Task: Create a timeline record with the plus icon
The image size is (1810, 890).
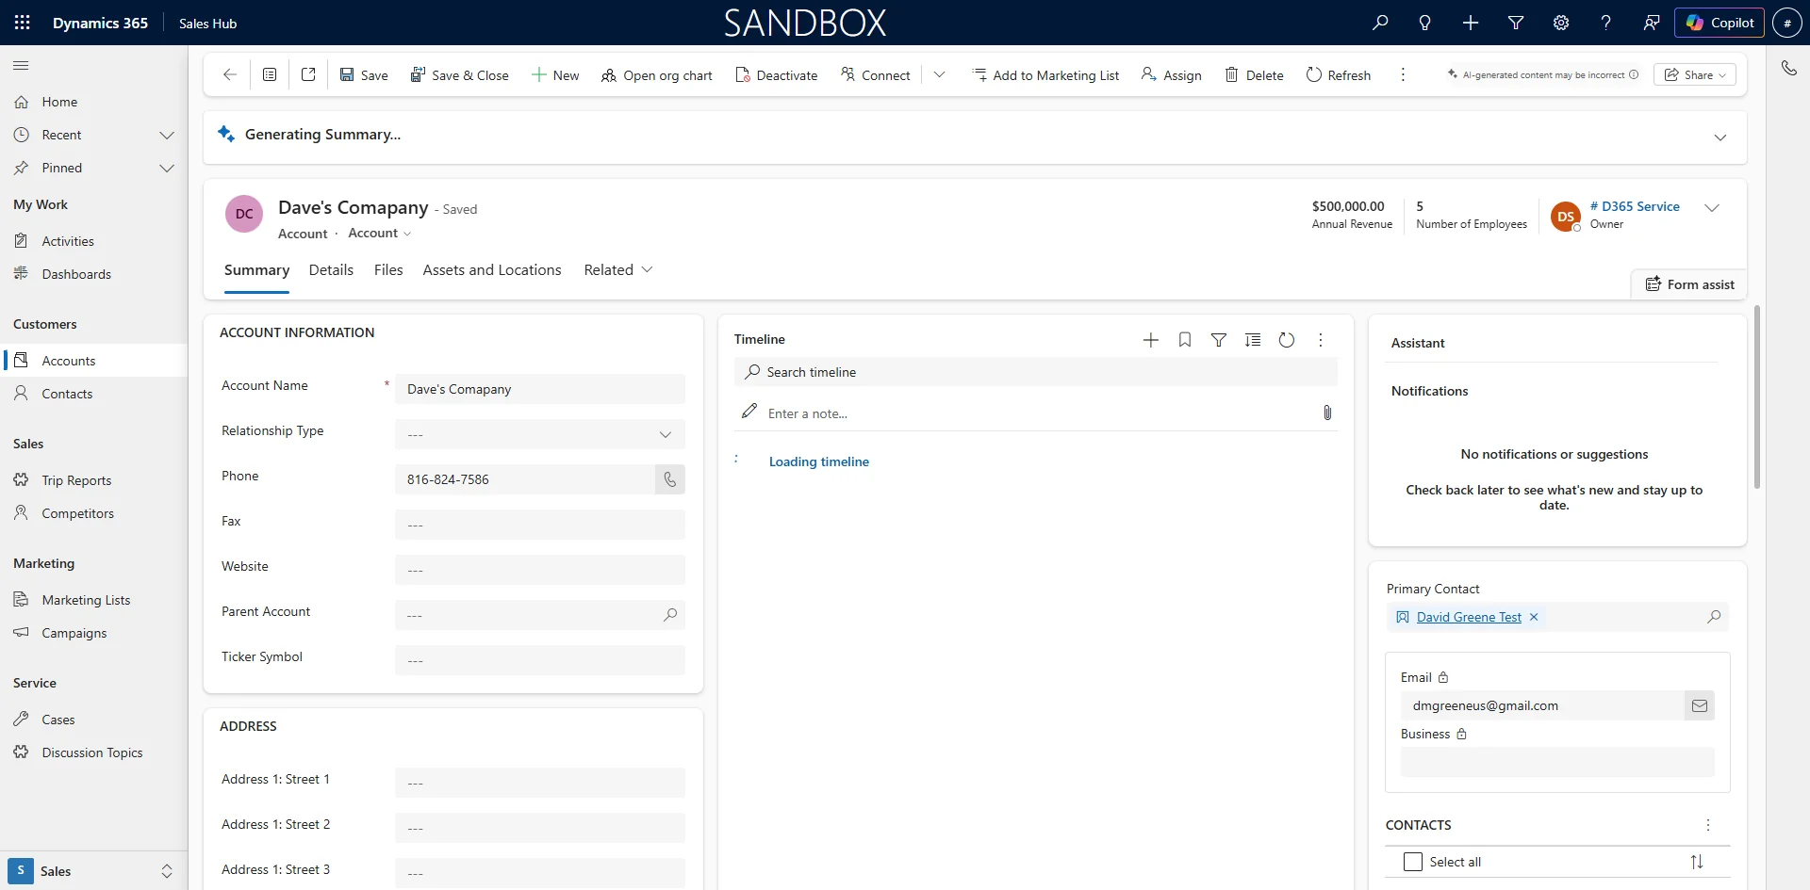Action: point(1150,340)
